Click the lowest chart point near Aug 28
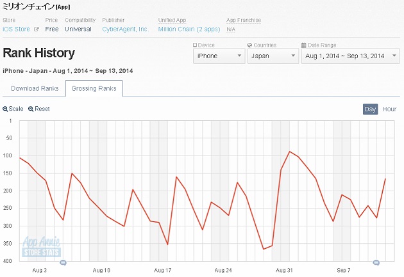 [264, 249]
